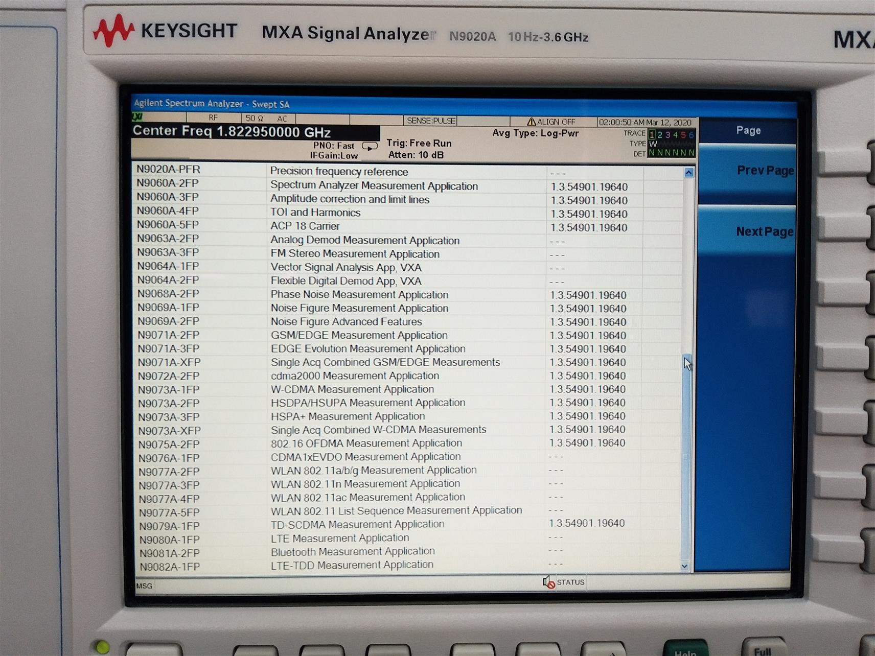The image size is (875, 656).
Task: Select 'LTE Measurement Application' row N9080A-1FP
Action: (407, 538)
